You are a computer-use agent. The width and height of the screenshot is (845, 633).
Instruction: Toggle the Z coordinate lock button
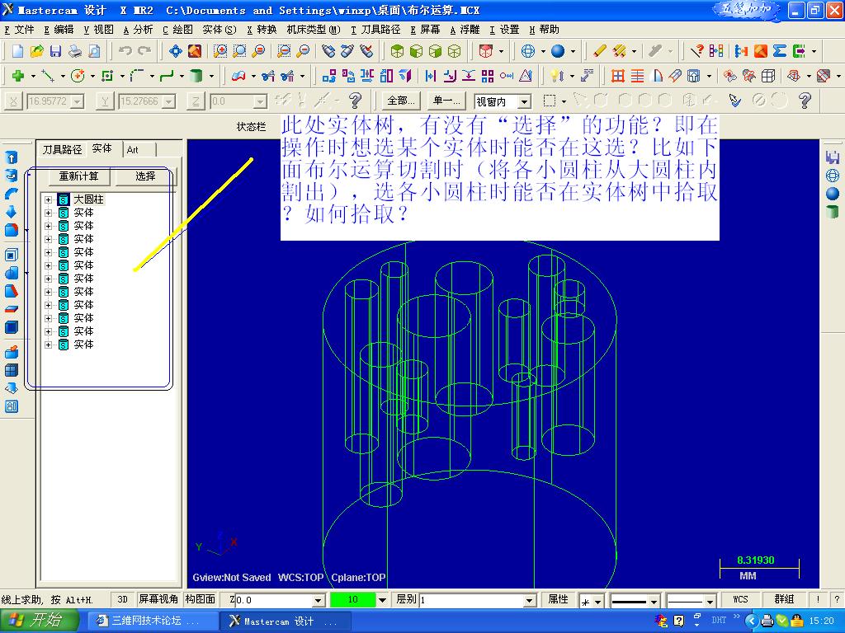pyautogui.click(x=196, y=101)
